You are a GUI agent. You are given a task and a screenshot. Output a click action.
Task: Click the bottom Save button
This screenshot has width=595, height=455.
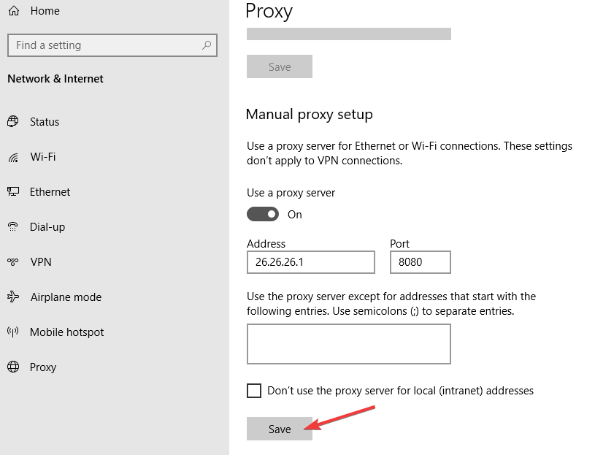pos(280,429)
